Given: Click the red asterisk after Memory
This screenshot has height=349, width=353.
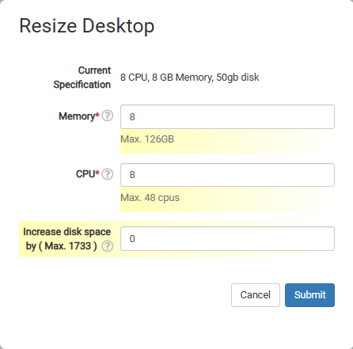Looking at the screenshot, I should coord(97,115).
